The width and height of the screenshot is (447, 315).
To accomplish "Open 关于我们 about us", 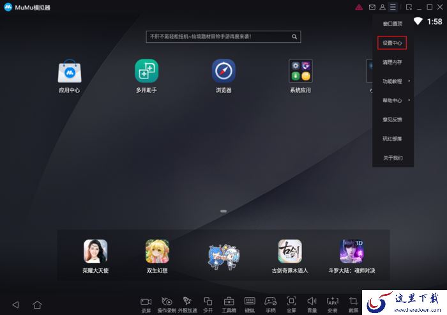I will (393, 158).
